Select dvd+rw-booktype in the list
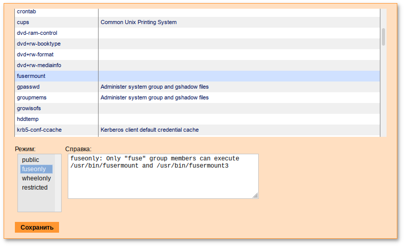 (x=39, y=44)
